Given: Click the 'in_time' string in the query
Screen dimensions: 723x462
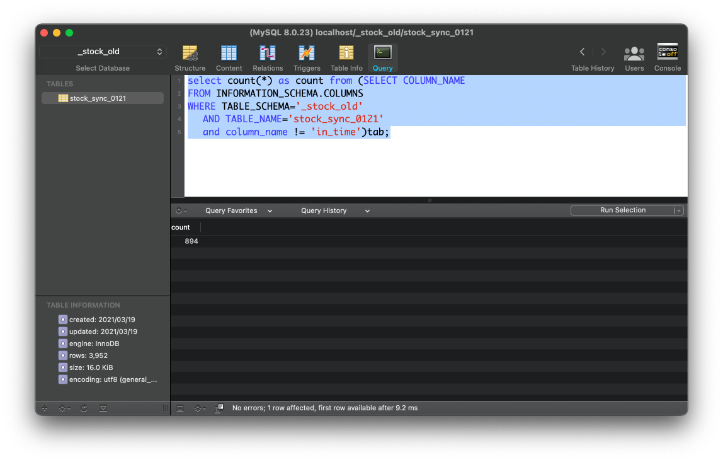Looking at the screenshot, I should [336, 132].
